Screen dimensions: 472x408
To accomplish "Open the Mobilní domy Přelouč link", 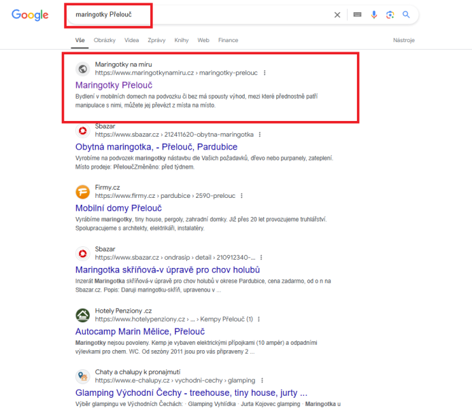I will coord(118,208).
